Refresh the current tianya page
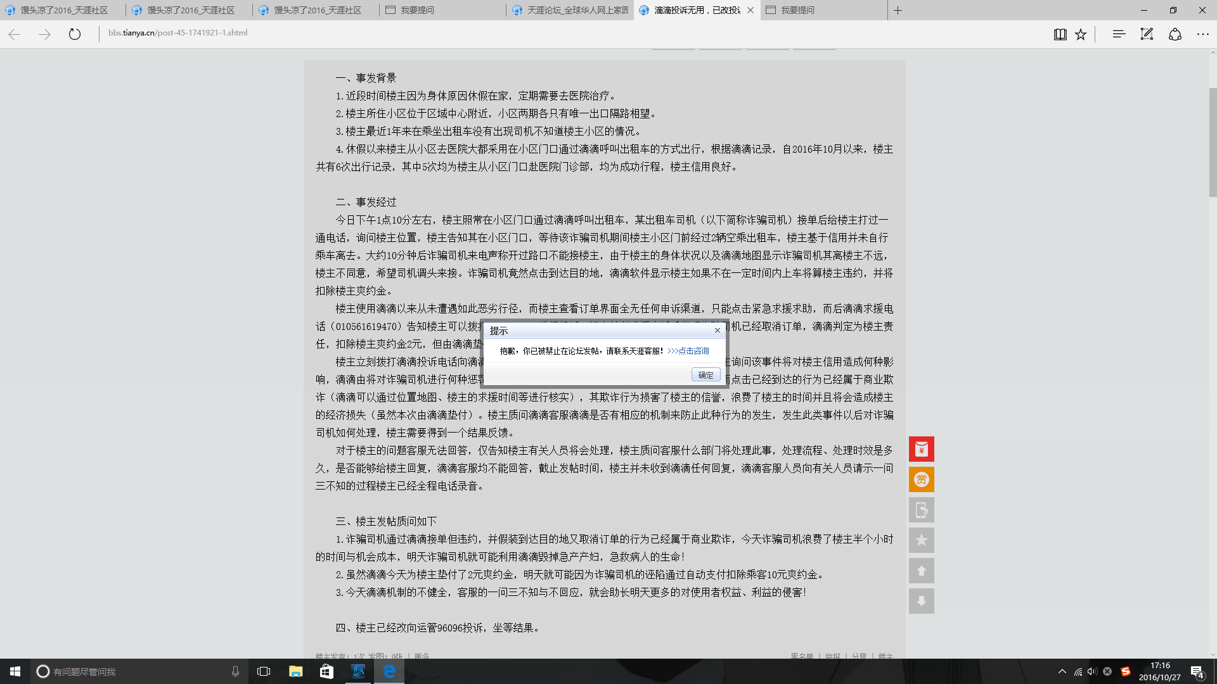Viewport: 1217px width, 684px height. 75,34
